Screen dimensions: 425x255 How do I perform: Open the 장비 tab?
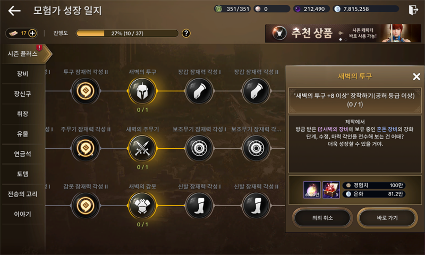[22, 74]
